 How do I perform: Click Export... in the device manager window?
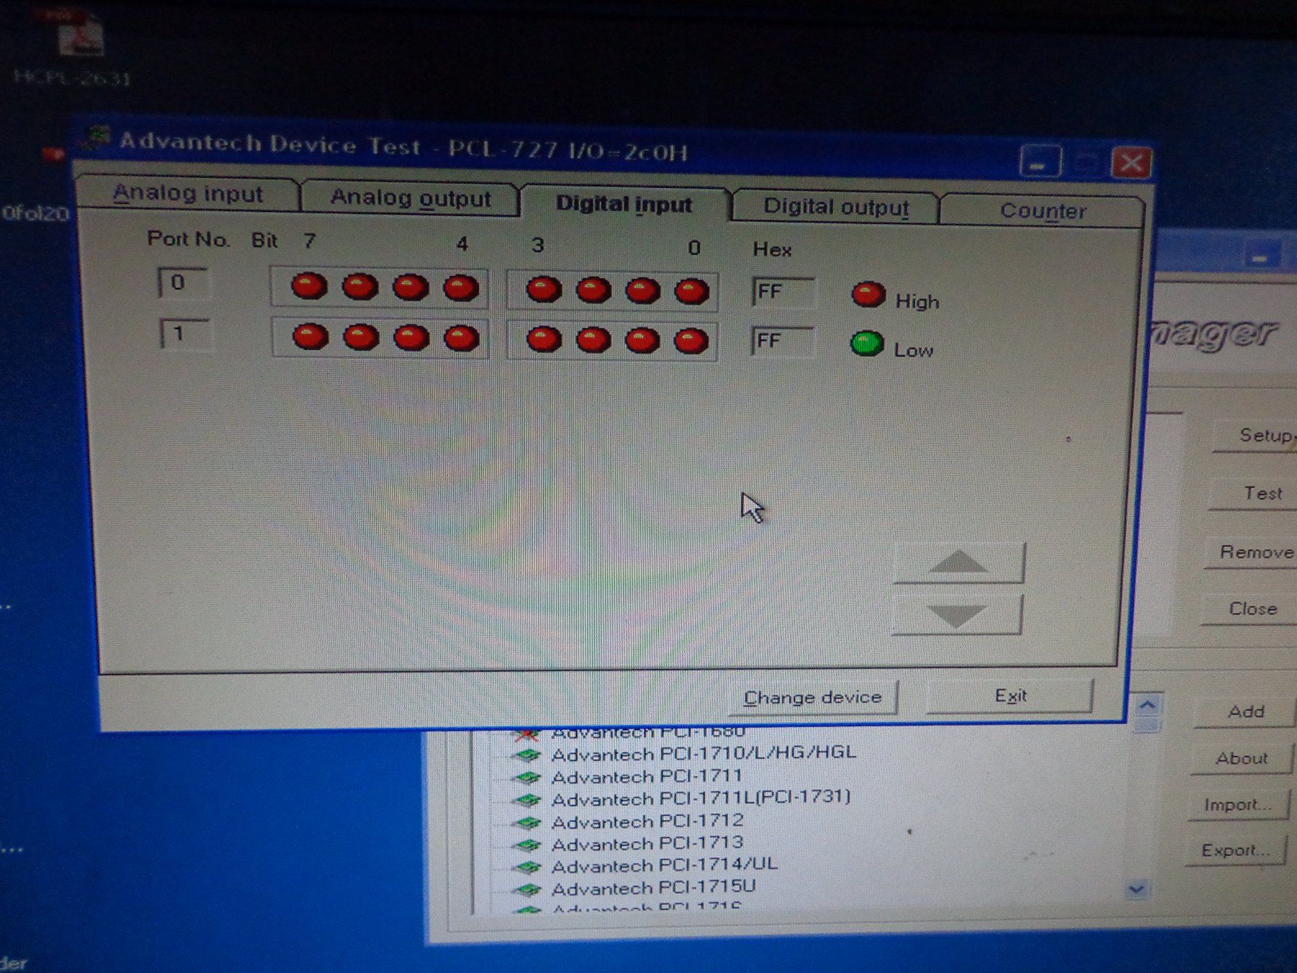1235,850
